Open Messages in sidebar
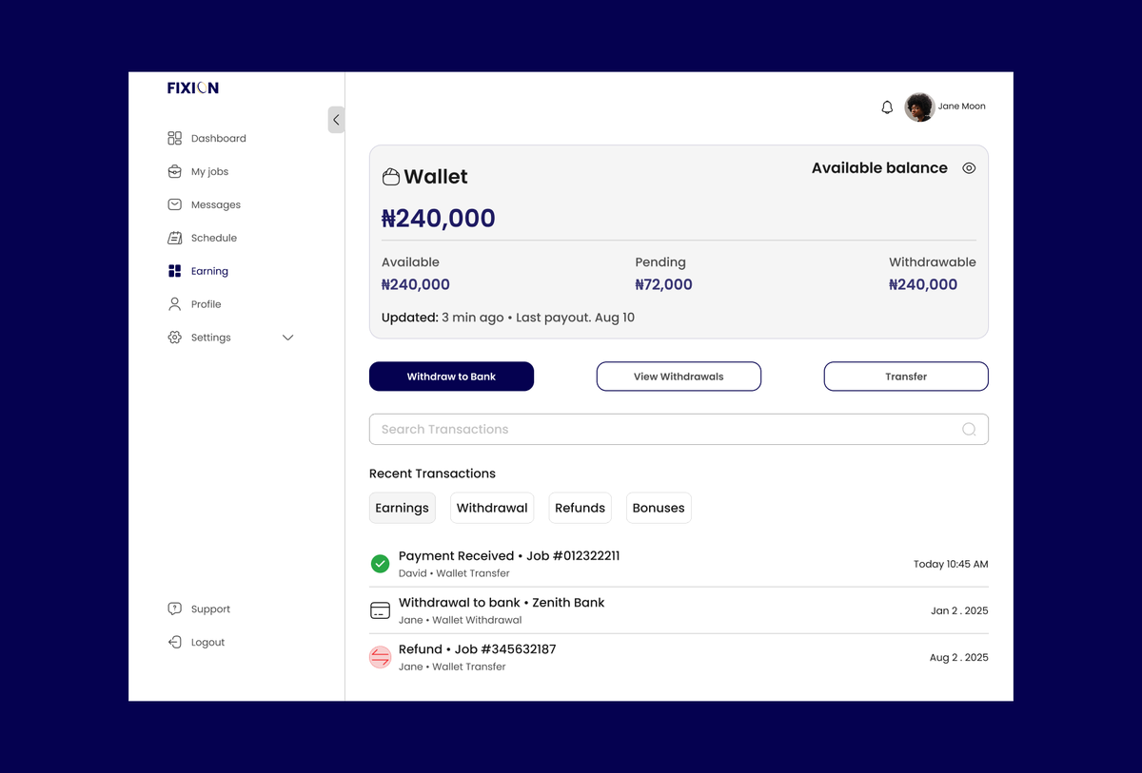The width and height of the screenshot is (1142, 773). [x=216, y=205]
